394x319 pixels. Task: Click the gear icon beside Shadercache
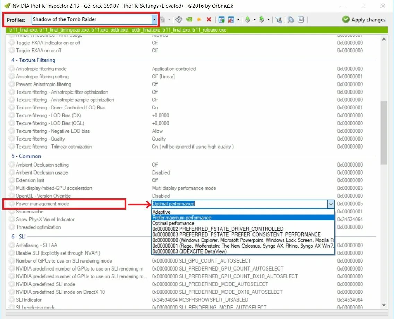(11, 212)
